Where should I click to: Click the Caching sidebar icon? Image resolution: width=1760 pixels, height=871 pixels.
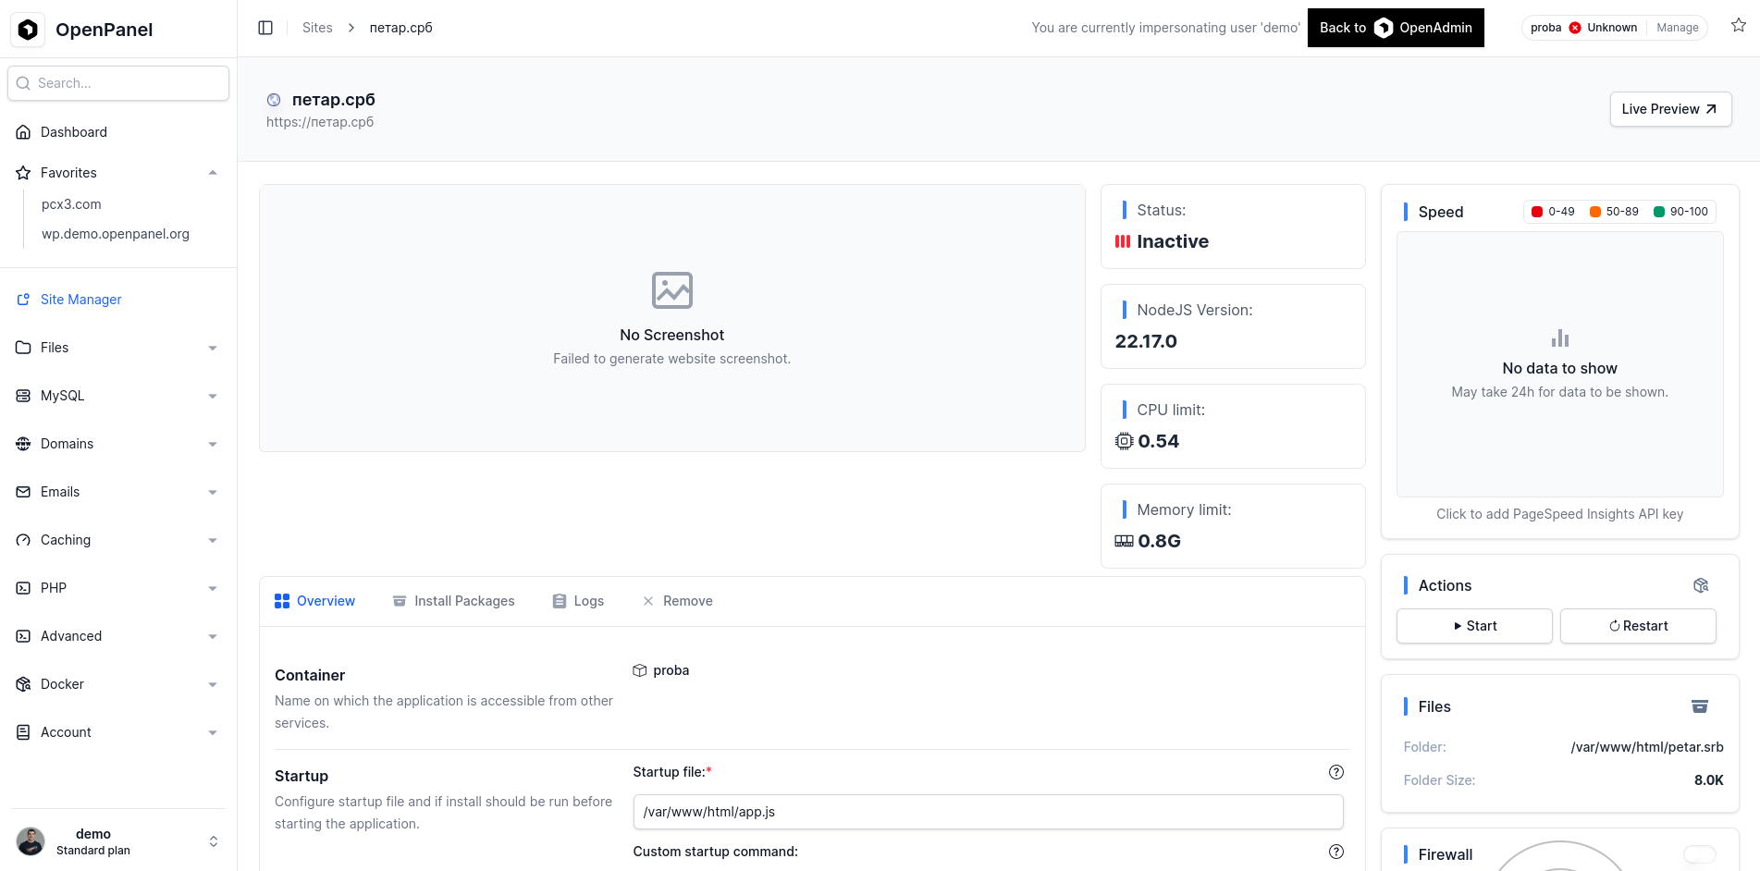(x=22, y=540)
